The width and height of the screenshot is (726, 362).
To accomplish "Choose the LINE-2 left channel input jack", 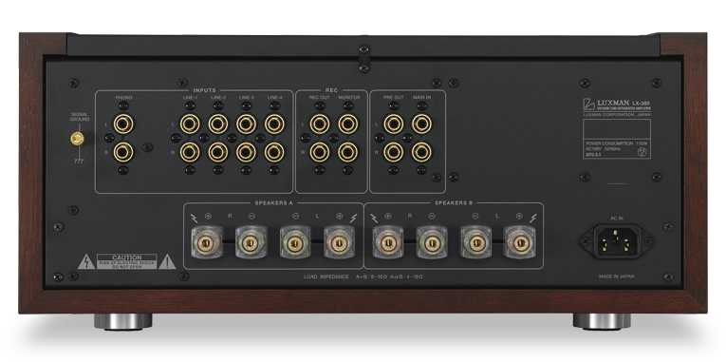I will point(218,124).
